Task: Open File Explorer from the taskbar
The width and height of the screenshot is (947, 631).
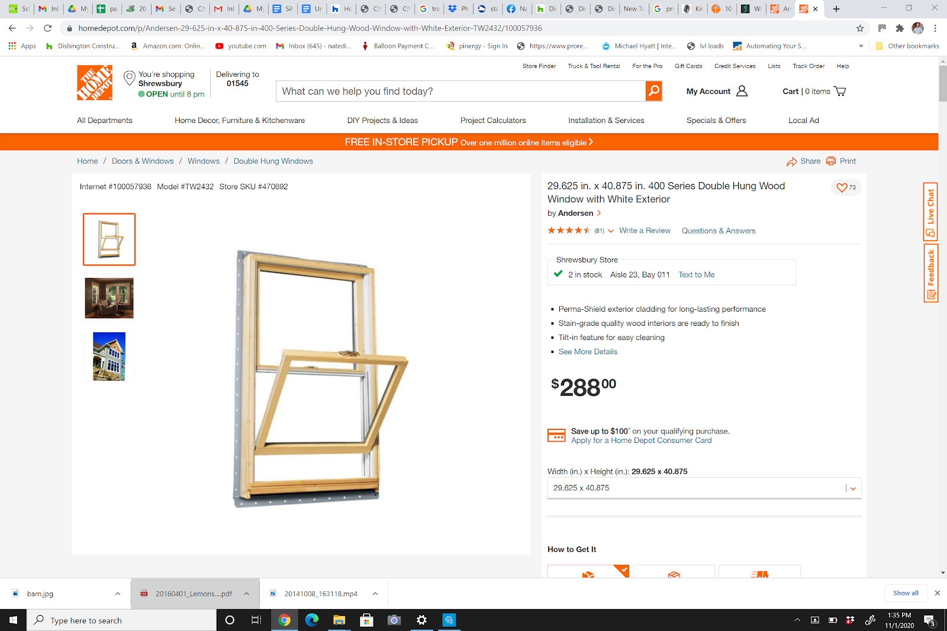Action: point(339,620)
